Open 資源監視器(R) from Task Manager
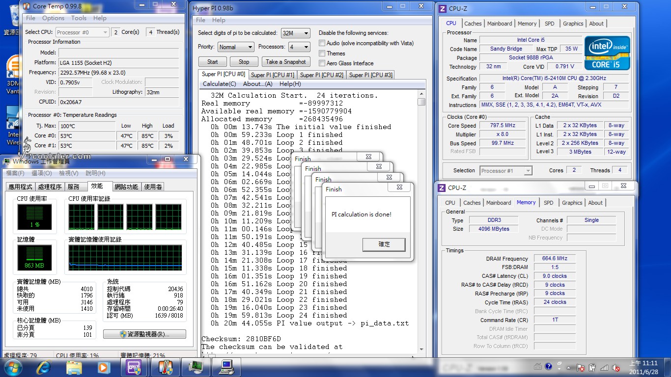Screen dimensions: 671x377 (x=144, y=334)
